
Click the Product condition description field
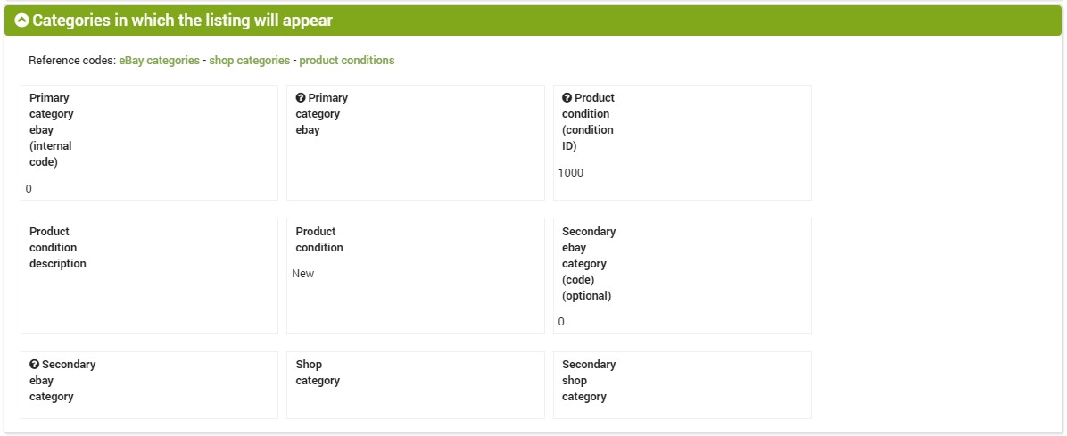149,276
